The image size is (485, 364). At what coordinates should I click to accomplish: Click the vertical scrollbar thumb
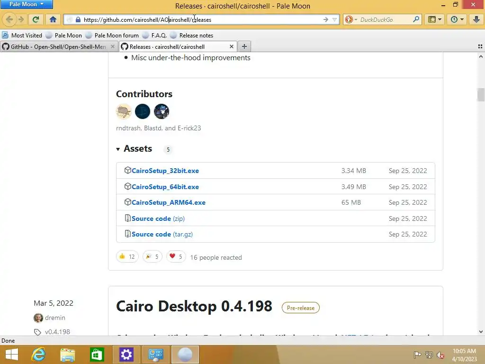(x=481, y=95)
